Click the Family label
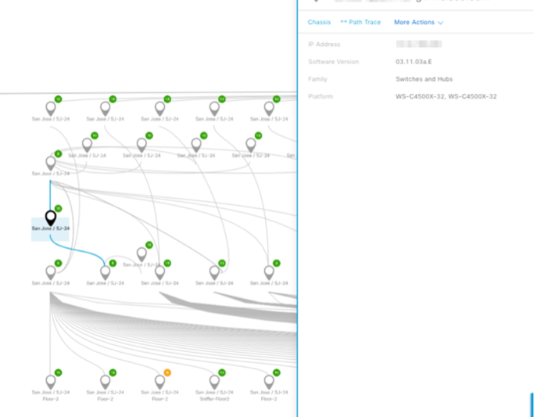Screen dimensions: 537x417 317,79
